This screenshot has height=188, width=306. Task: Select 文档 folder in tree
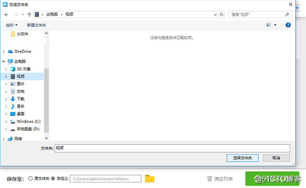[21, 91]
